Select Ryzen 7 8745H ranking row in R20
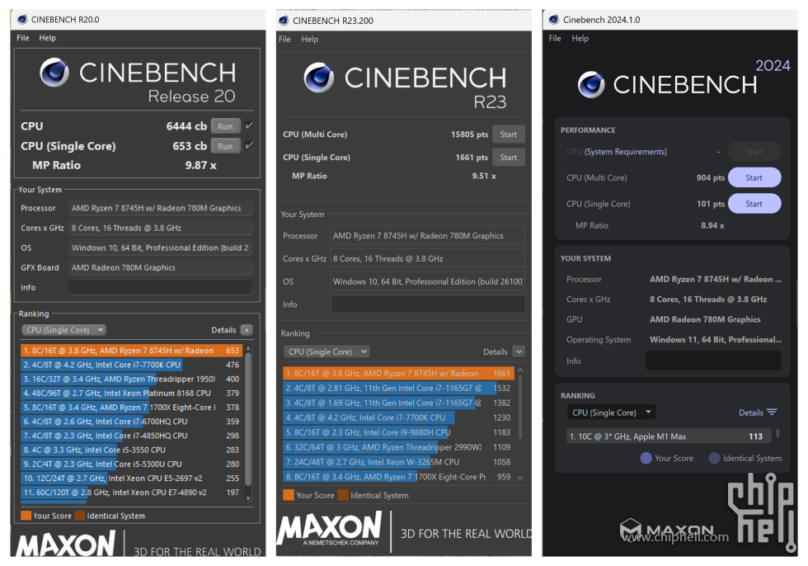The width and height of the screenshot is (808, 566). pos(131,351)
